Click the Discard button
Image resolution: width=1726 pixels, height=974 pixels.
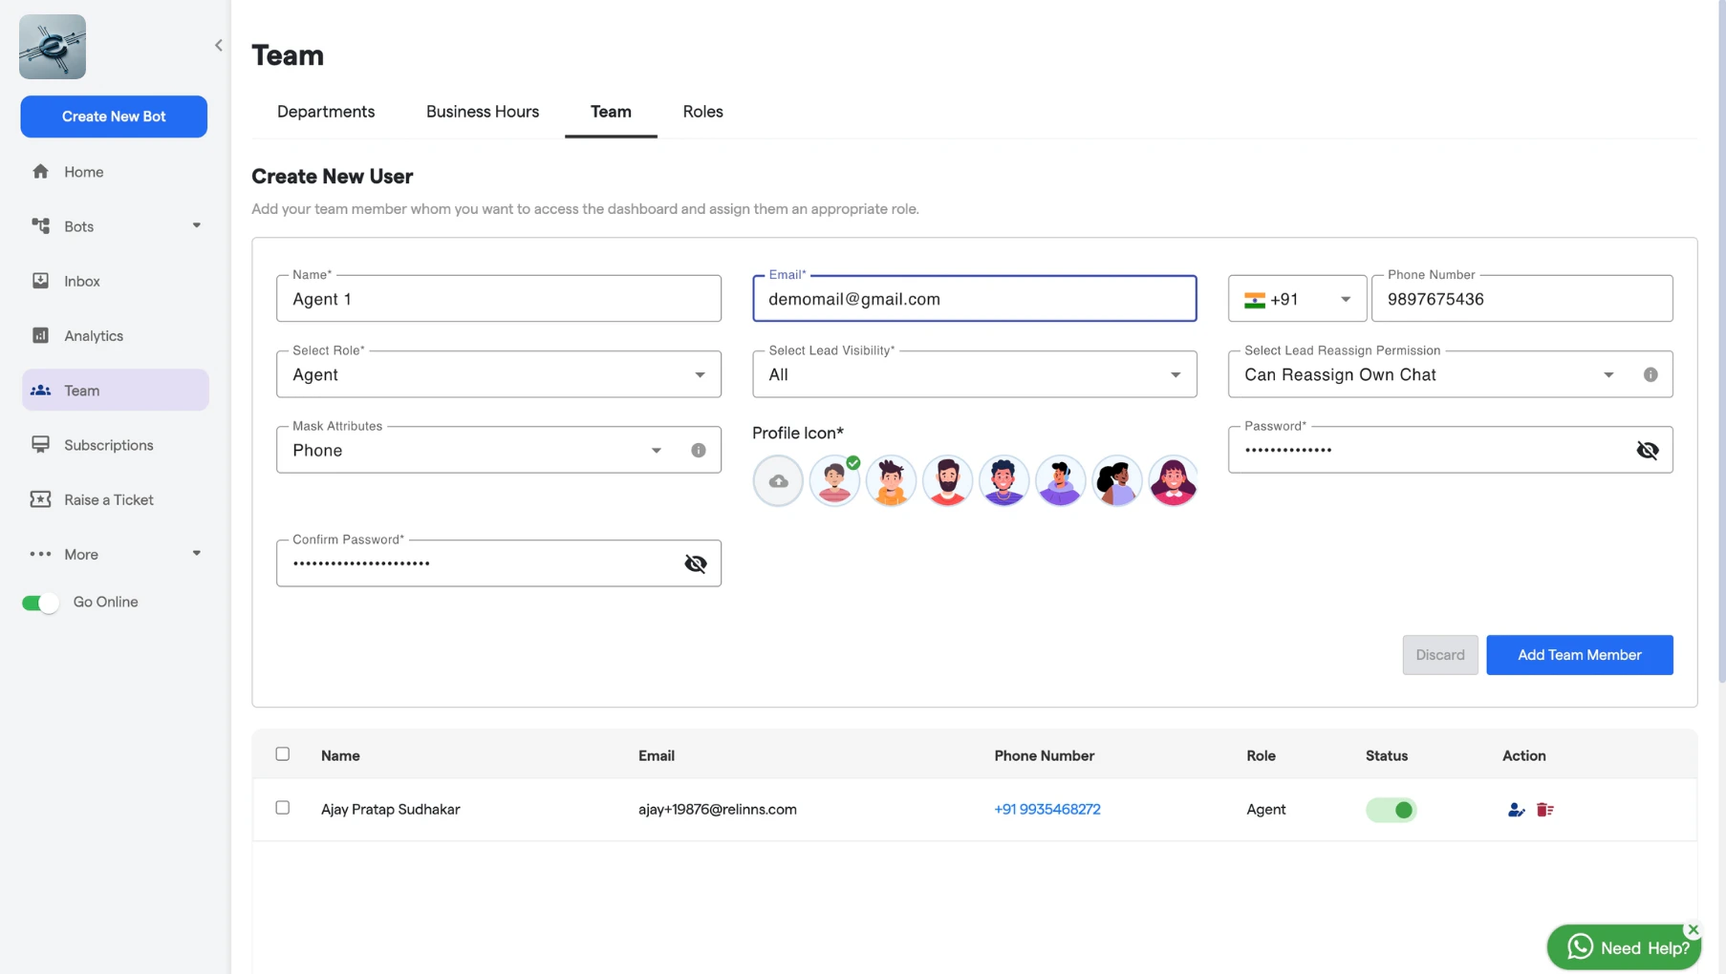[1440, 655]
